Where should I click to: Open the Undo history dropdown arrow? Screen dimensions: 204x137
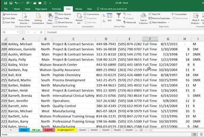[x=19, y=3]
